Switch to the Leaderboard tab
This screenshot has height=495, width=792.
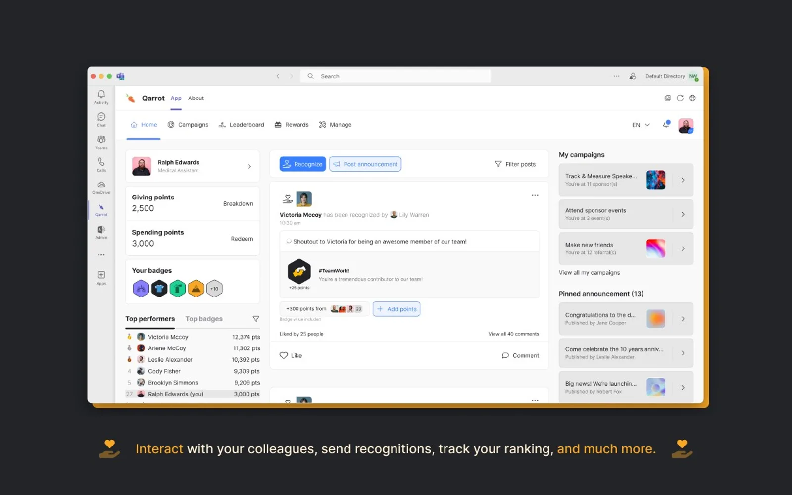[x=242, y=125]
